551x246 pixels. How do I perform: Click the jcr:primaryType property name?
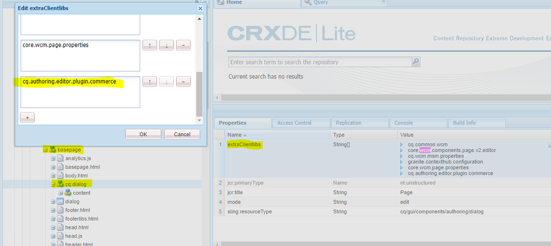pyautogui.click(x=245, y=183)
